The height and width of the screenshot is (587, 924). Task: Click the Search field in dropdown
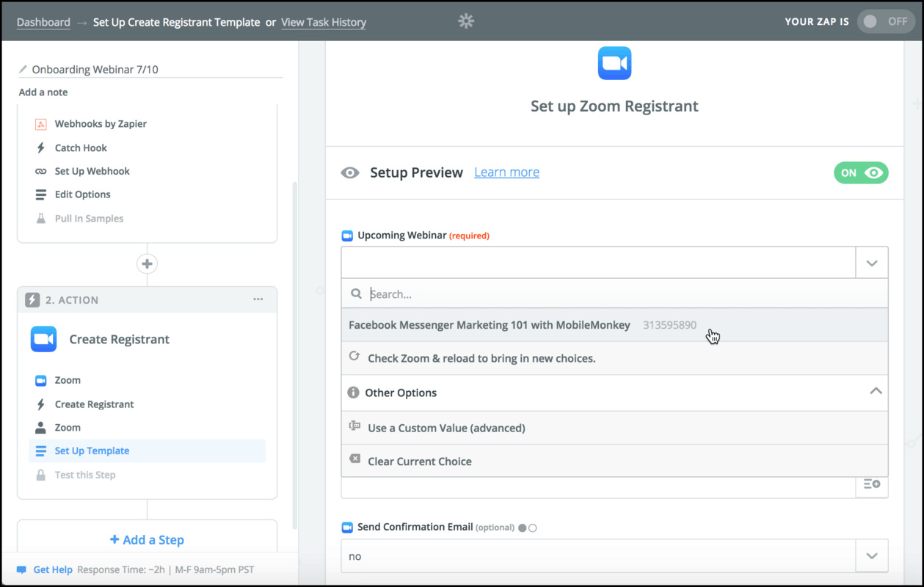click(614, 293)
